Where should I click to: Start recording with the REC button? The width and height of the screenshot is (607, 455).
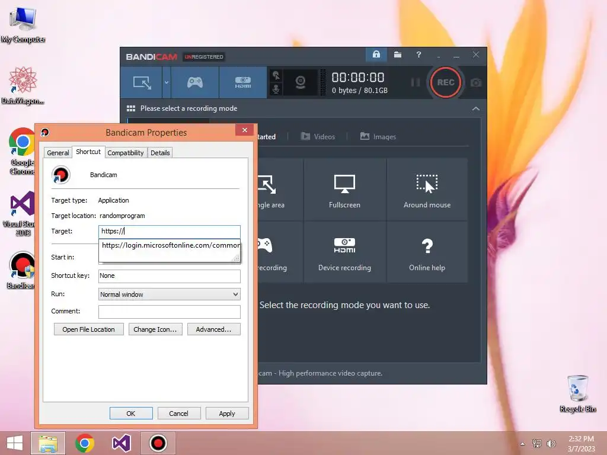point(446,82)
